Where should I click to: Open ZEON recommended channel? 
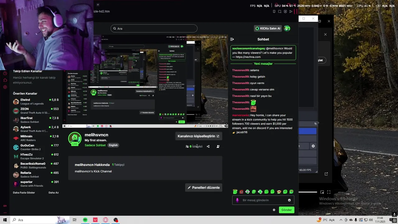pos(36,111)
